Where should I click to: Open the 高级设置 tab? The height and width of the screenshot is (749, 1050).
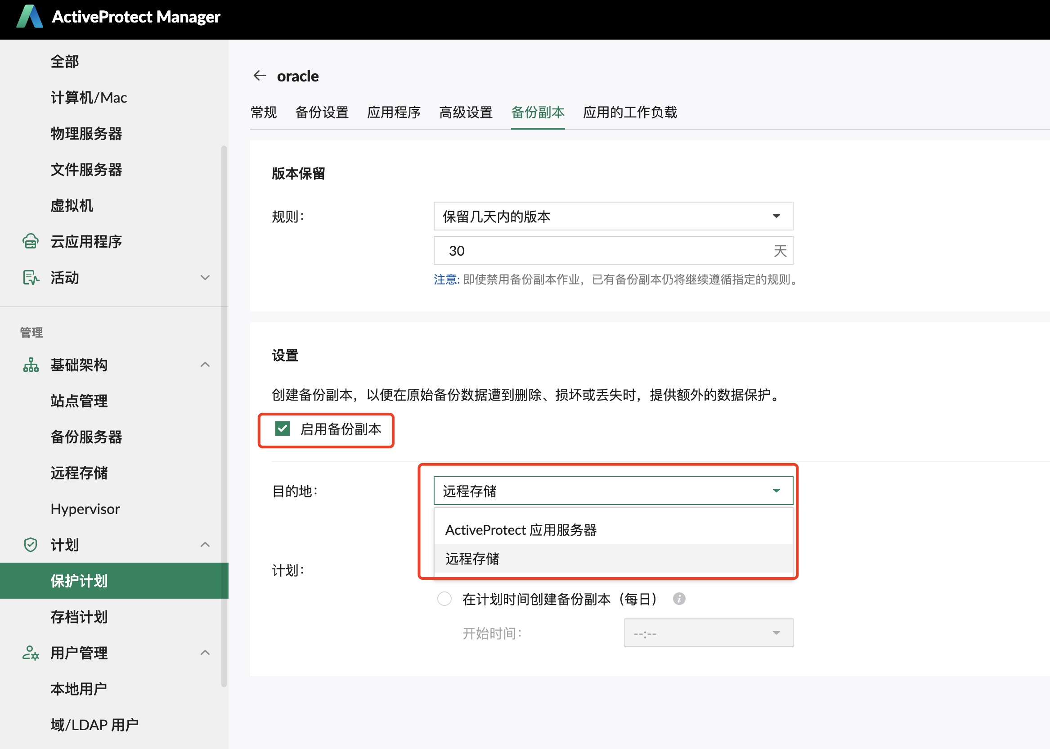click(x=466, y=112)
